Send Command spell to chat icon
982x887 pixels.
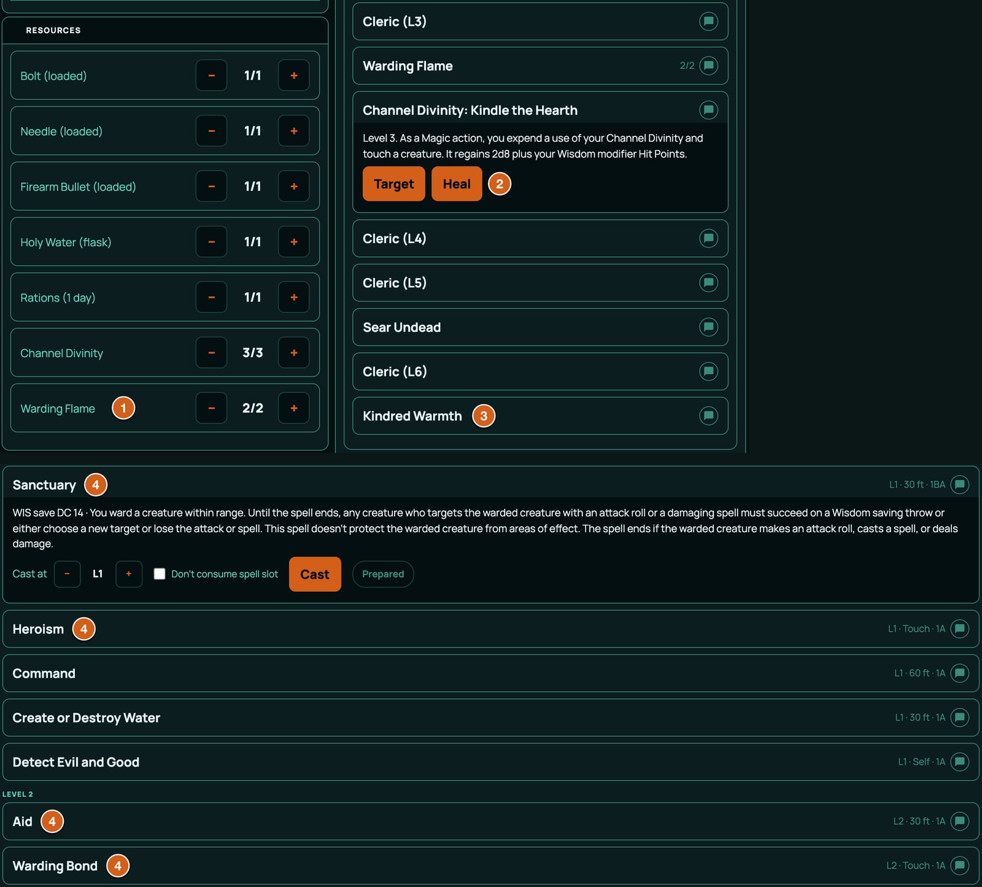959,673
